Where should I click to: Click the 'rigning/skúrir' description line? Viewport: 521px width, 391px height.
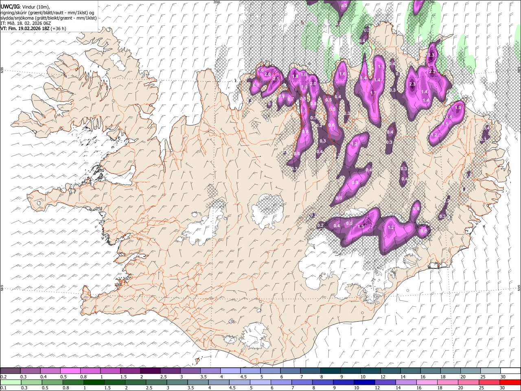[47, 13]
